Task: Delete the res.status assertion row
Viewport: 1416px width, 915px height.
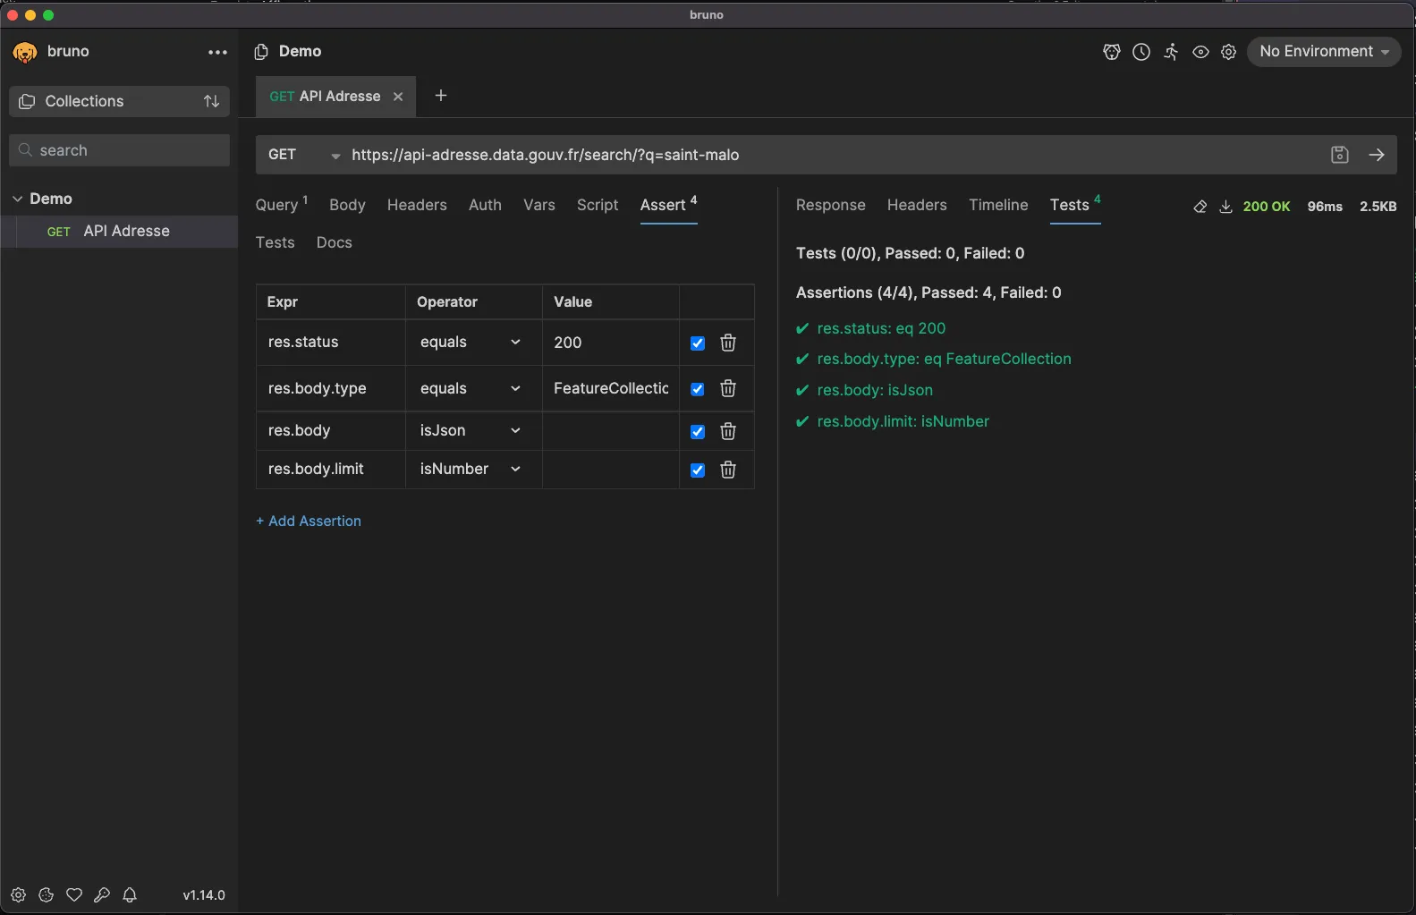Action: [728, 343]
